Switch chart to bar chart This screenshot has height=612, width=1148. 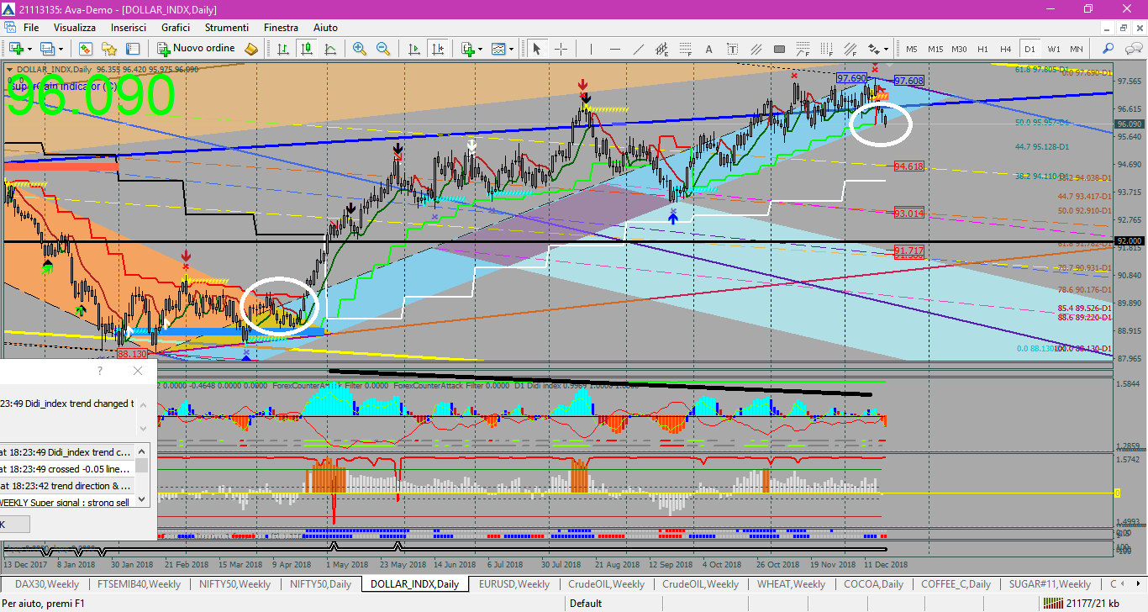tap(283, 49)
